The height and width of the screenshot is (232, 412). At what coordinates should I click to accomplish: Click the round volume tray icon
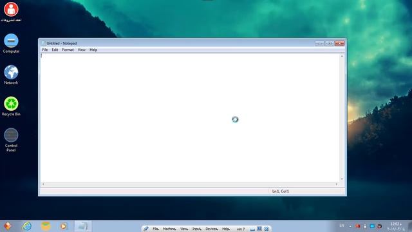pos(380,226)
